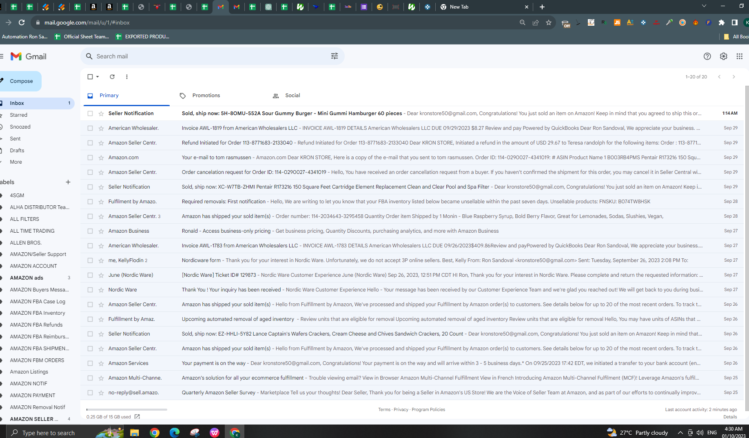
Task: Open the EXPORTED PRODU... bookmark
Action: pos(143,37)
